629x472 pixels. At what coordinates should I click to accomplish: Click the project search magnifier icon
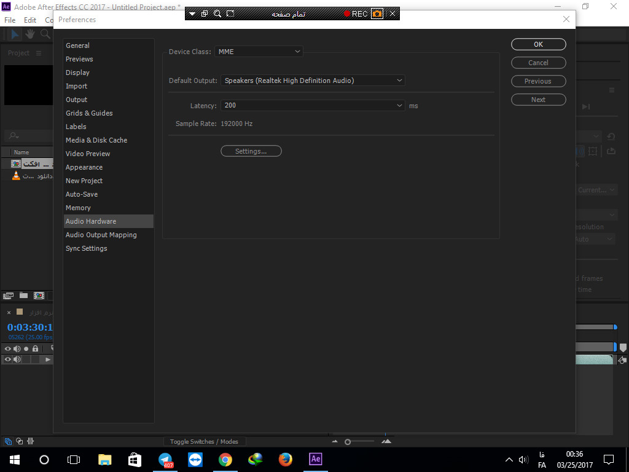(x=14, y=136)
